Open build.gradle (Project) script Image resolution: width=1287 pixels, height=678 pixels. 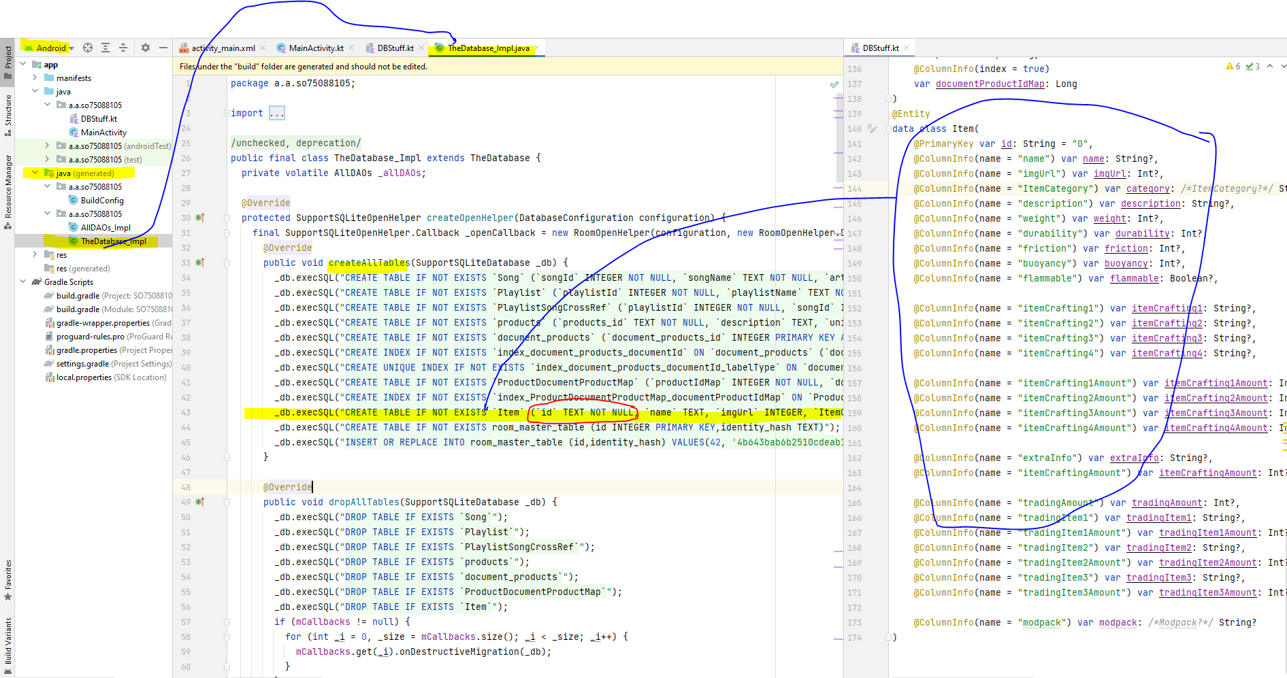tap(108, 296)
